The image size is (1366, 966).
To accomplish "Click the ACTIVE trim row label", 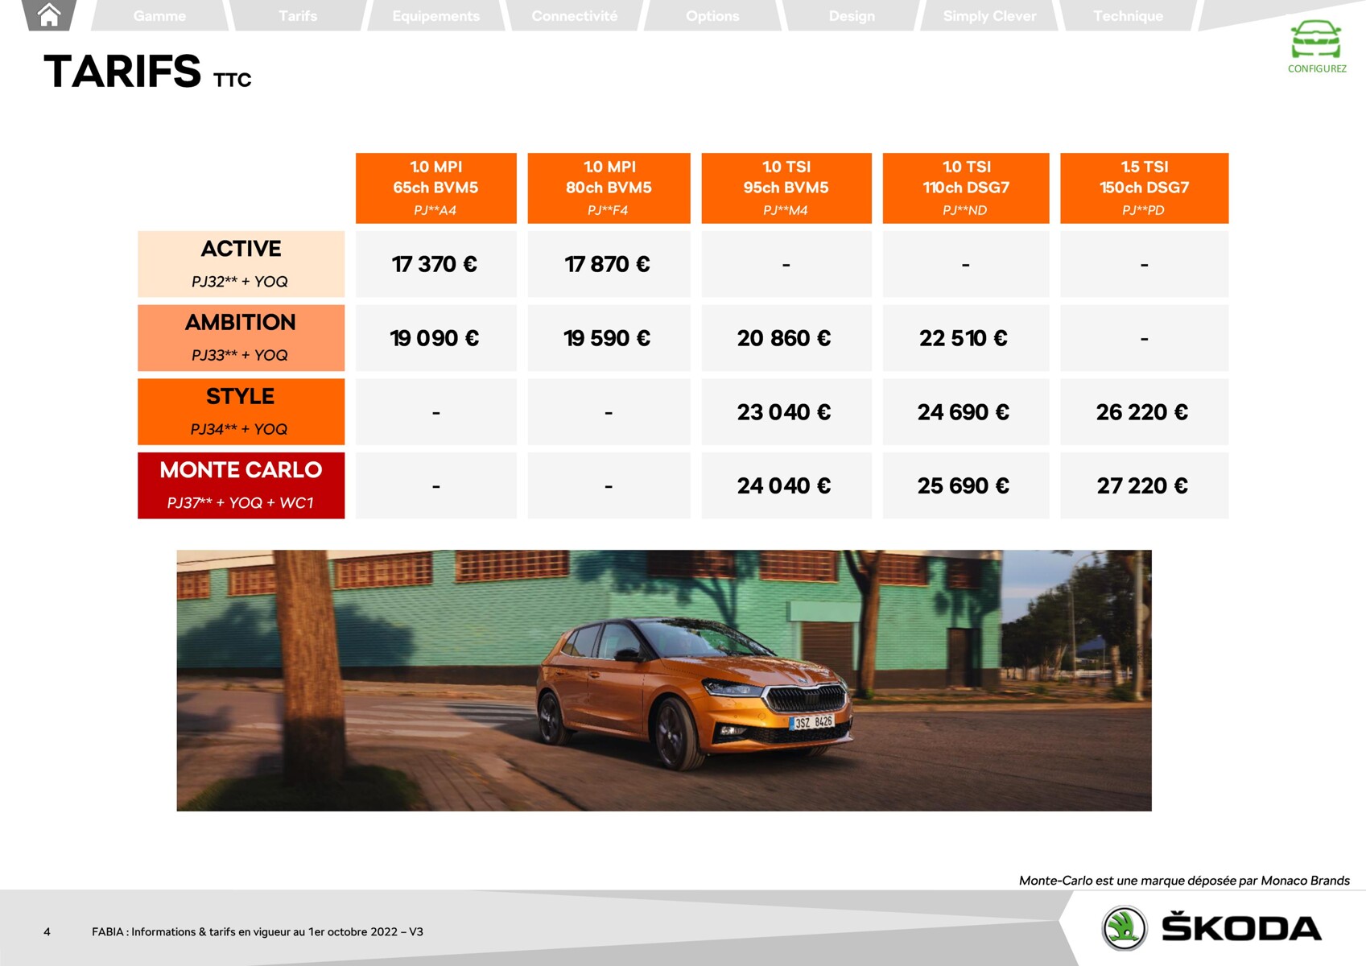I will tap(241, 264).
